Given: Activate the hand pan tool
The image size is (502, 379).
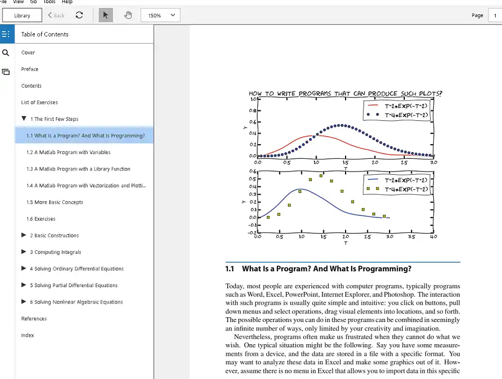Looking at the screenshot, I should tap(128, 15).
